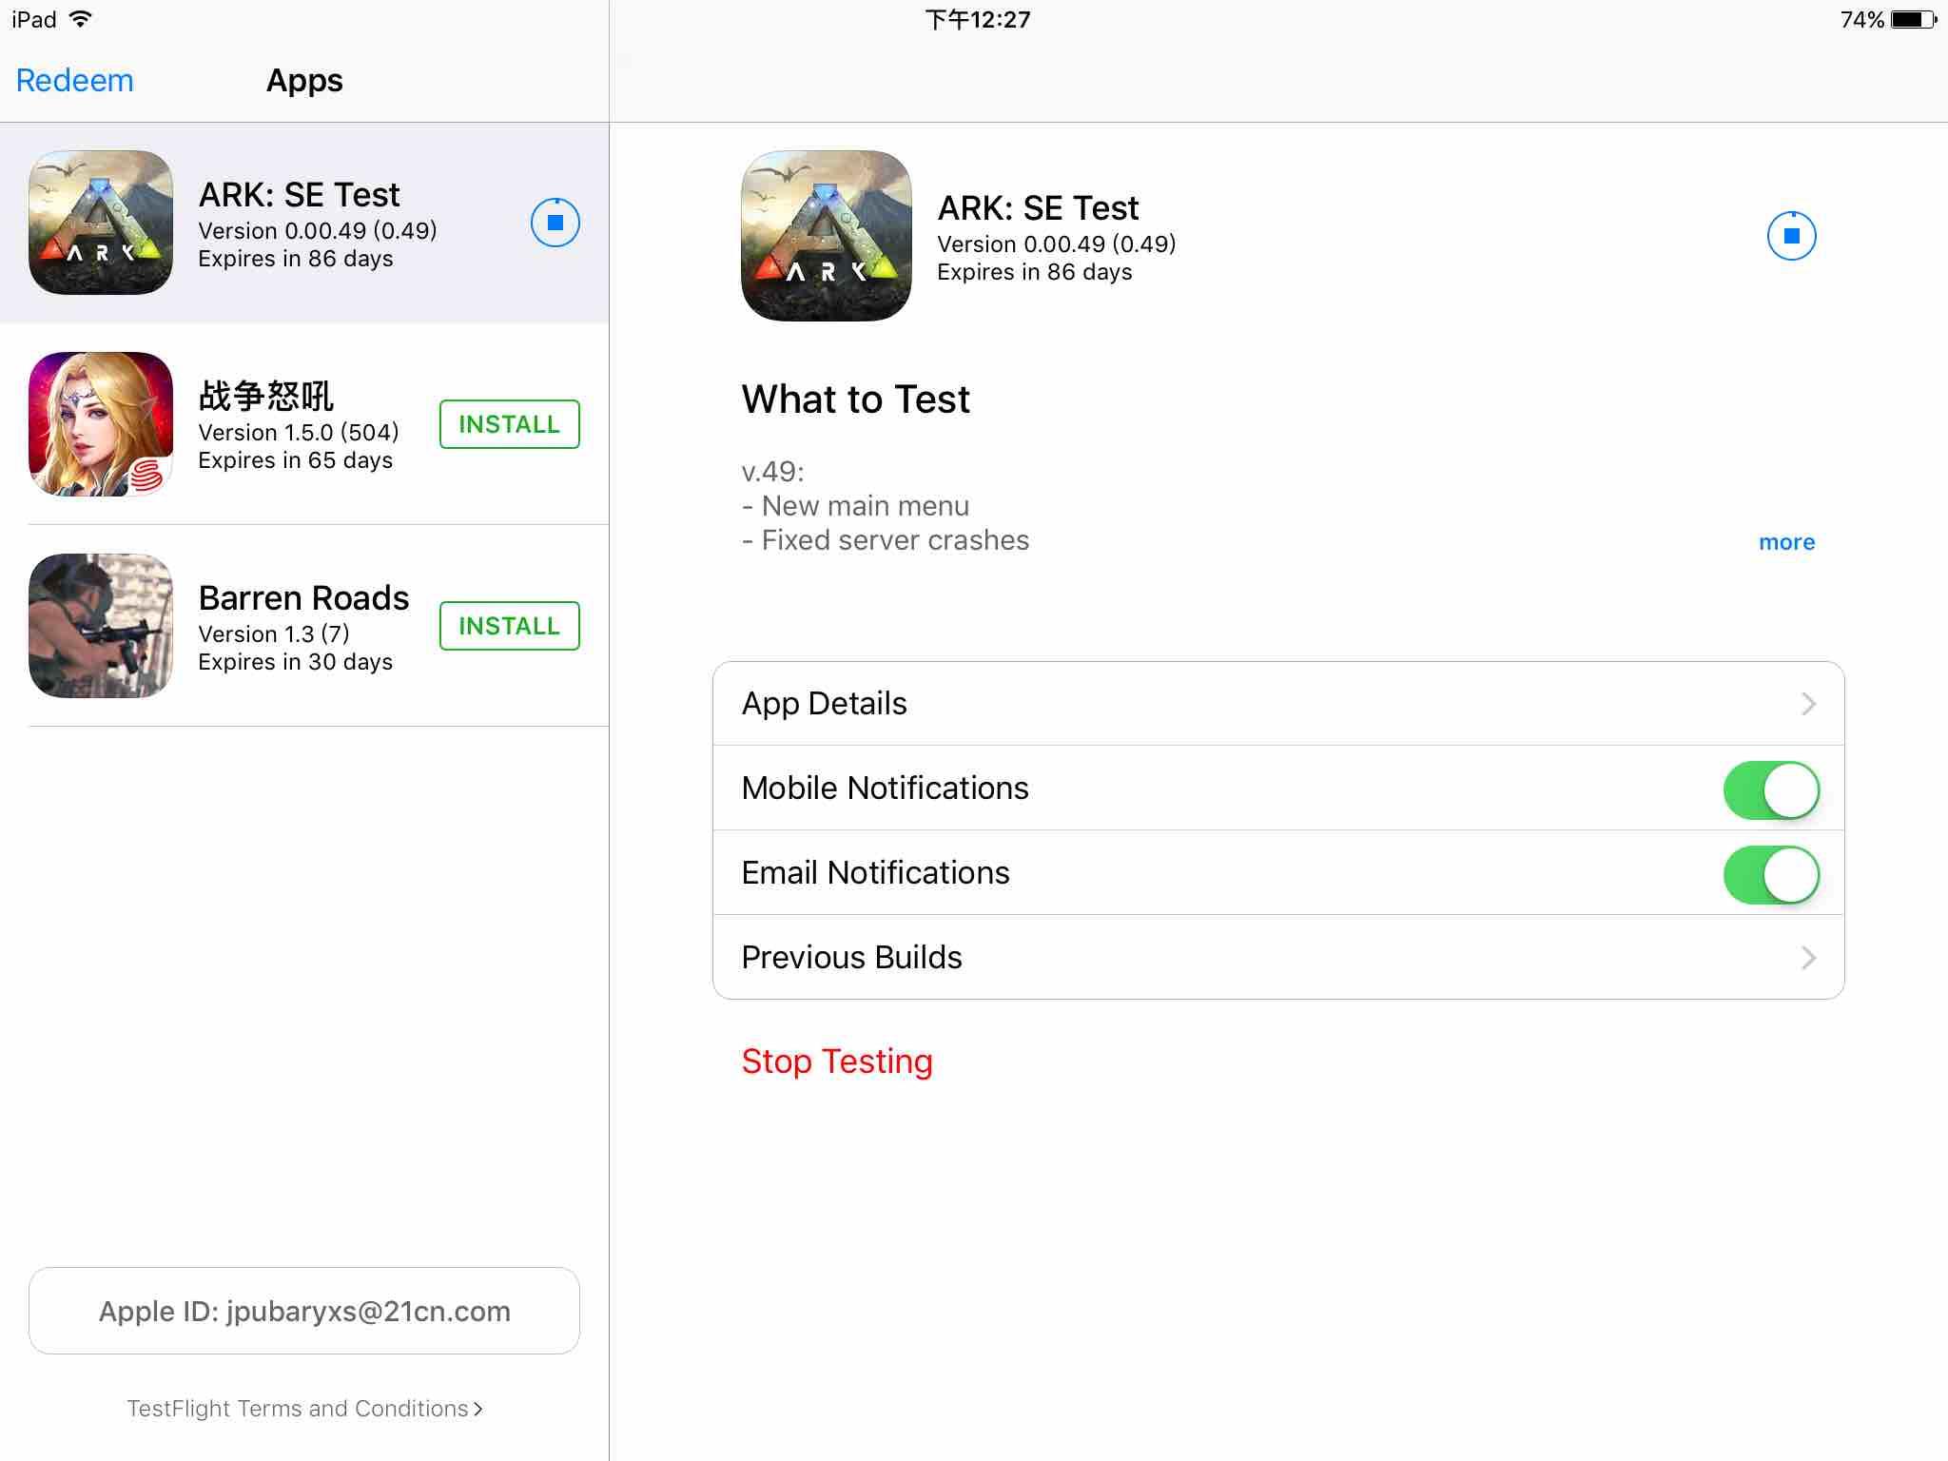Select ARK: SE Test title in list
Image resolution: width=1948 pixels, height=1461 pixels.
(x=300, y=194)
